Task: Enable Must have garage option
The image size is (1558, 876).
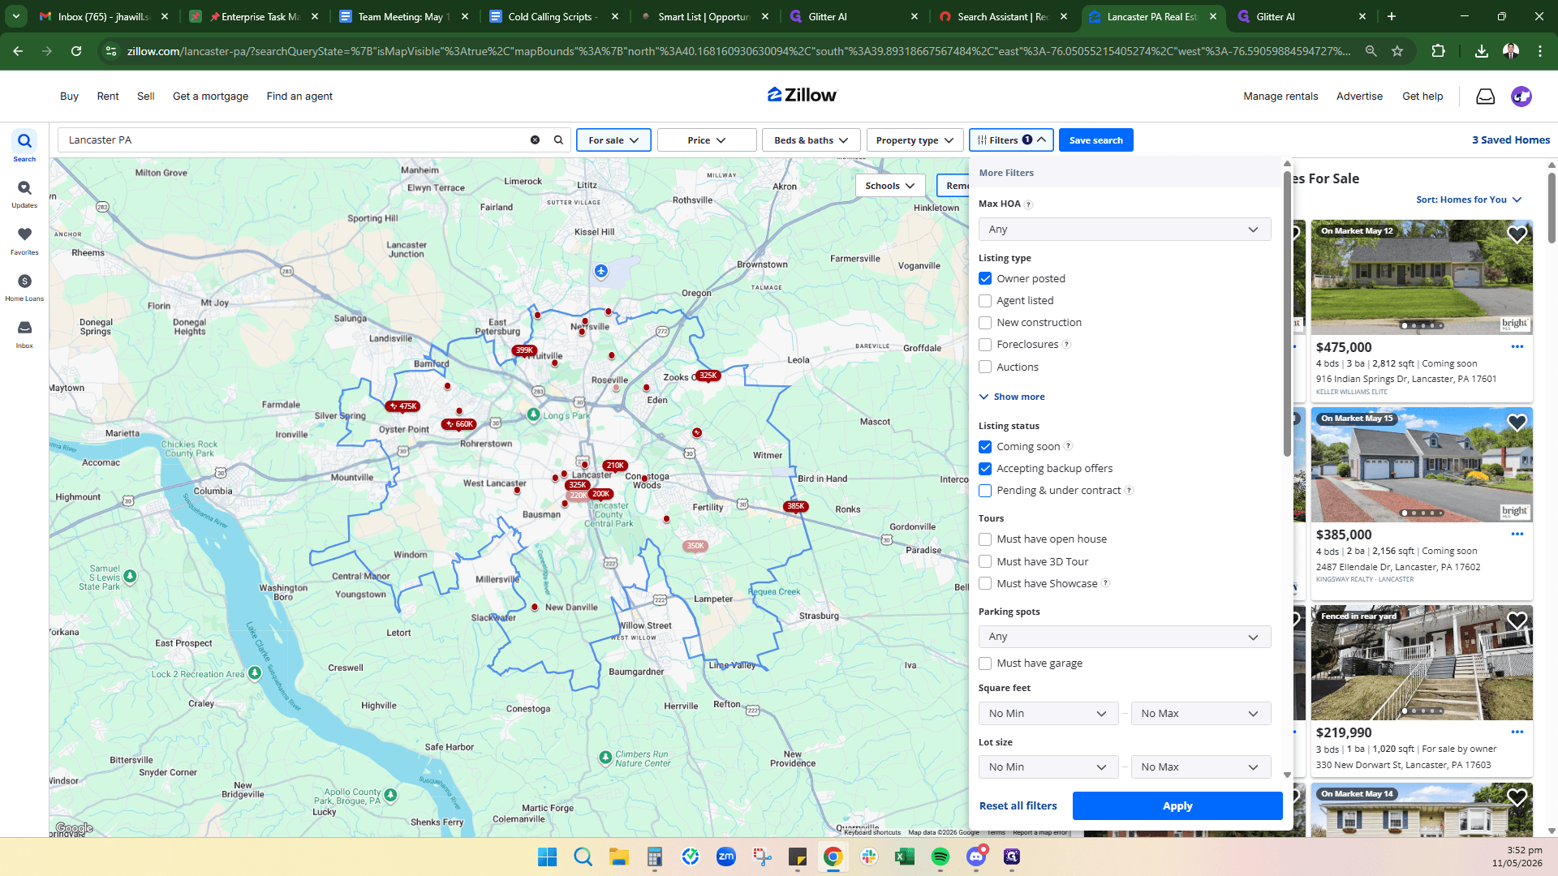Action: click(x=985, y=663)
